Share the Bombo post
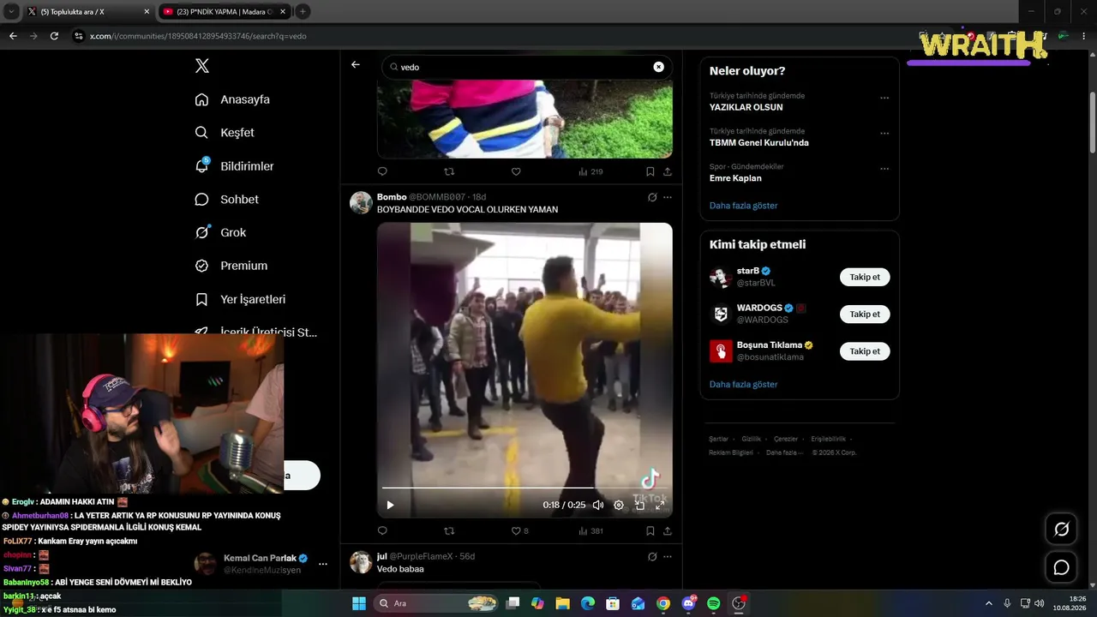This screenshot has width=1097, height=617. coord(668,531)
